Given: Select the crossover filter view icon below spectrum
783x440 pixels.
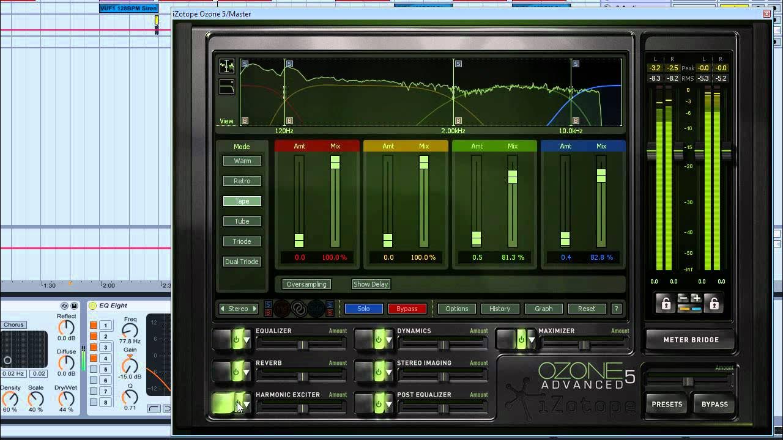Looking at the screenshot, I should coord(227,87).
